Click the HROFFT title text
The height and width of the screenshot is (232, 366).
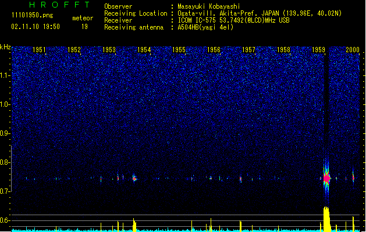(x=60, y=5)
